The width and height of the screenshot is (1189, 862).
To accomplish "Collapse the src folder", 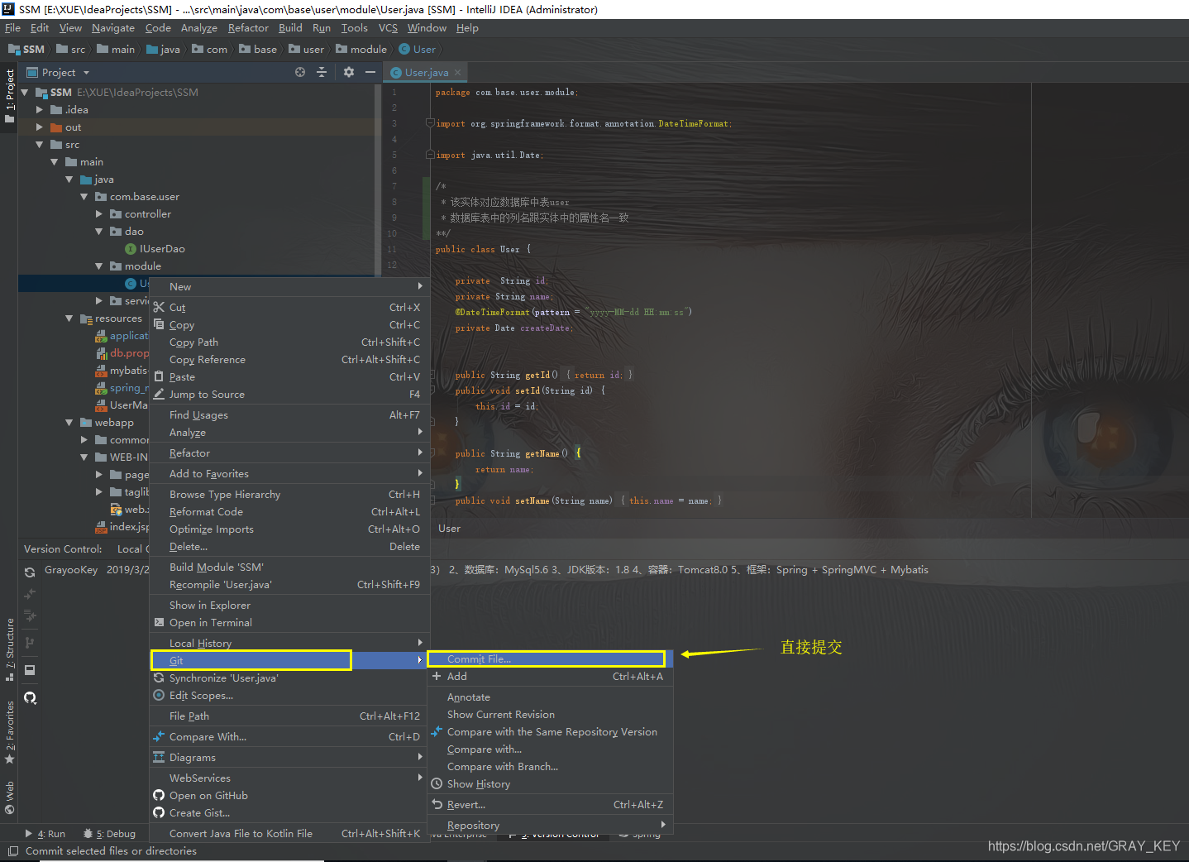I will click(x=39, y=144).
